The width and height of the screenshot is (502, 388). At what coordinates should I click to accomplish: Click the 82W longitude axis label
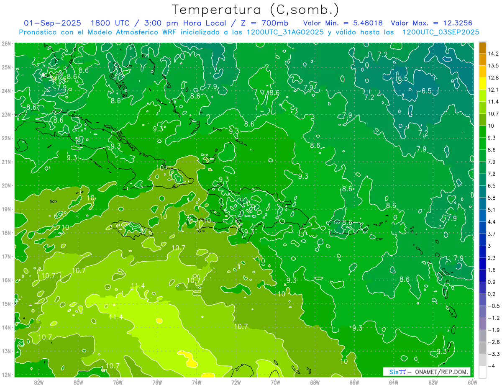point(39,382)
